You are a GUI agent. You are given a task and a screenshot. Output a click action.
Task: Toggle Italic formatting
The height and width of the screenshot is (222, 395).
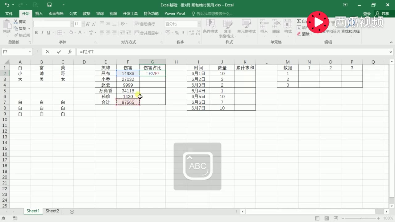pyautogui.click(x=43, y=33)
